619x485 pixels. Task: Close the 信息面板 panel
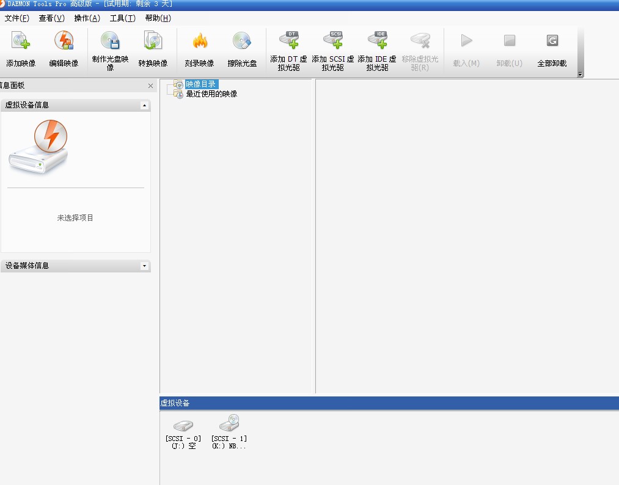(x=150, y=86)
